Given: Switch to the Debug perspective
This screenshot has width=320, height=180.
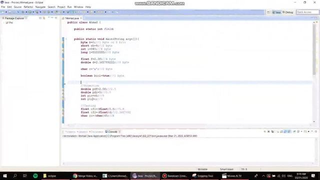Looking at the screenshot, I should point(288,12).
